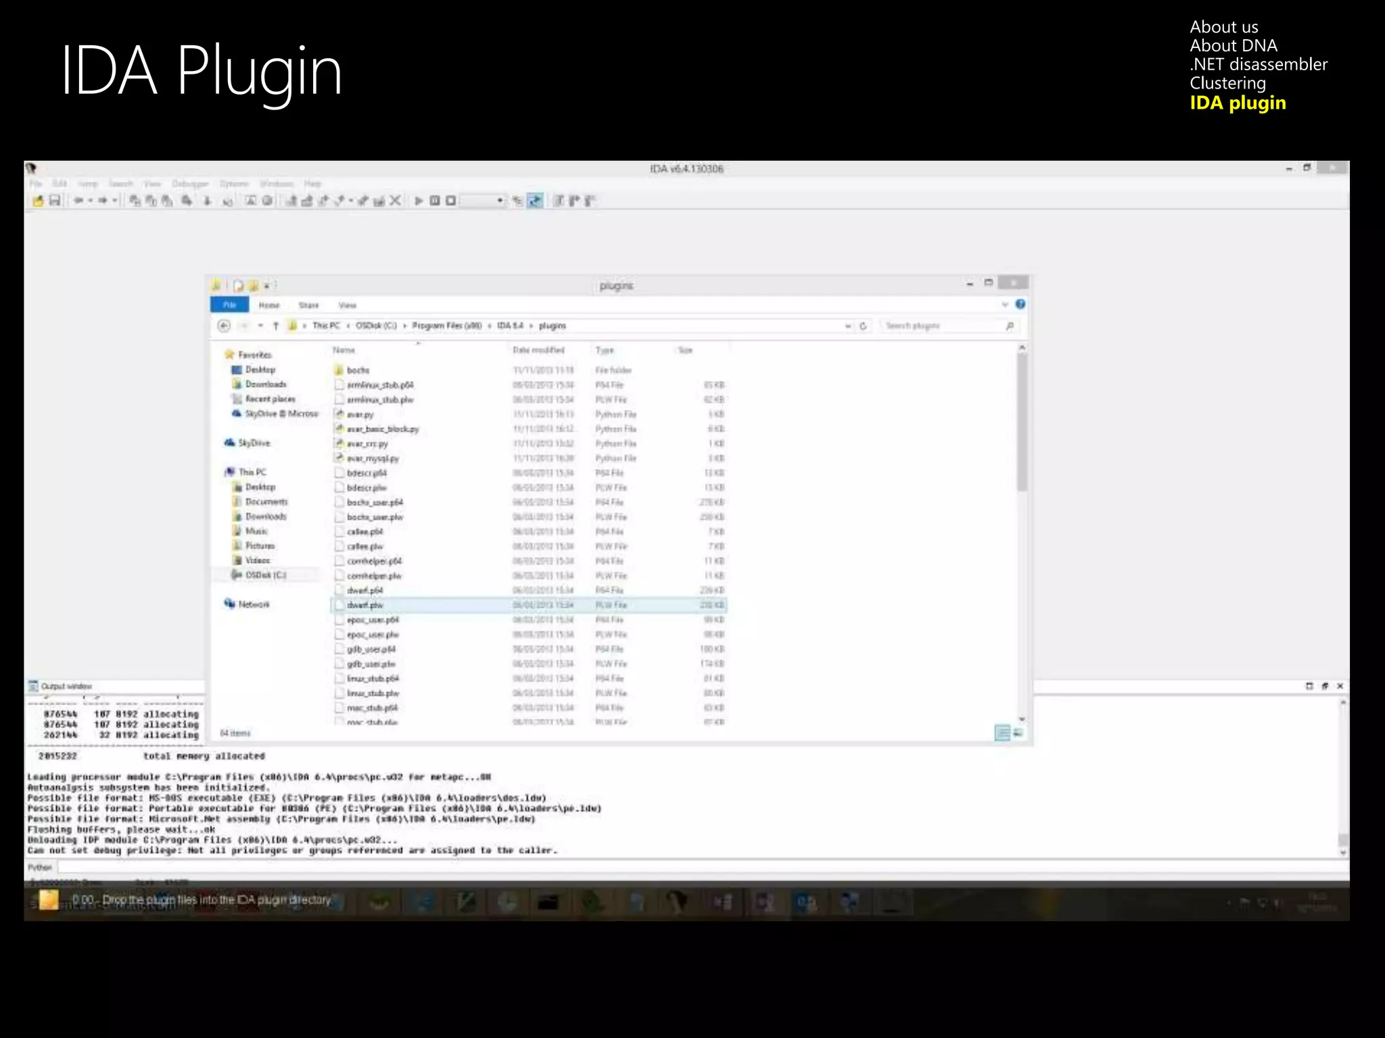This screenshot has width=1385, height=1038.
Task: Click the highlighted blue toolbar icon in IDA
Action: click(535, 201)
